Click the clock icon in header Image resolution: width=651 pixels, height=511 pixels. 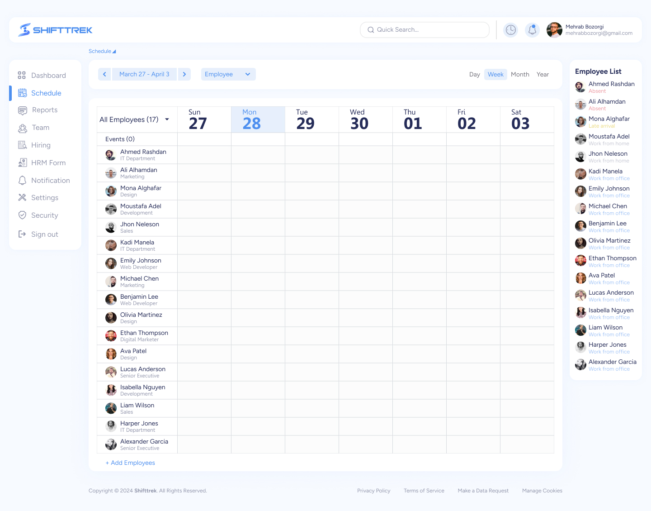pyautogui.click(x=510, y=30)
